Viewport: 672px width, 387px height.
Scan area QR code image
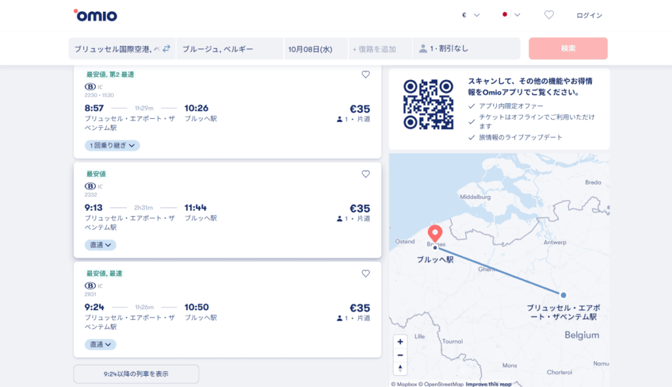(428, 105)
